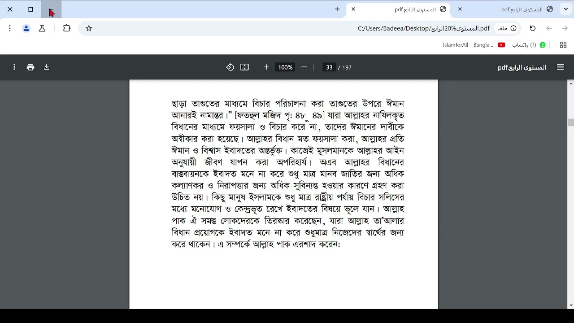Rotate the PDF counterclockwise
Viewport: 574px width, 323px height.
coord(230,67)
